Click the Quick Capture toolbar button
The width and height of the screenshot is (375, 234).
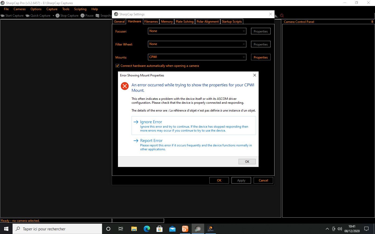(x=38, y=16)
